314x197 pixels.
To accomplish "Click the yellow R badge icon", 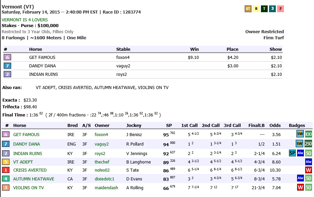I will click(256, 8).
